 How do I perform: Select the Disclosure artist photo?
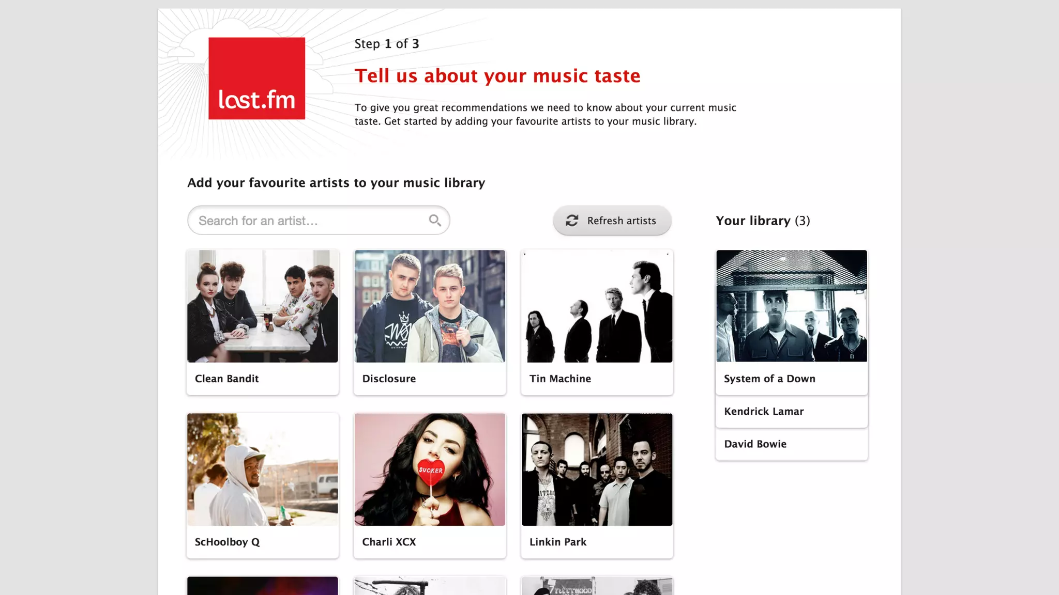[430, 306]
